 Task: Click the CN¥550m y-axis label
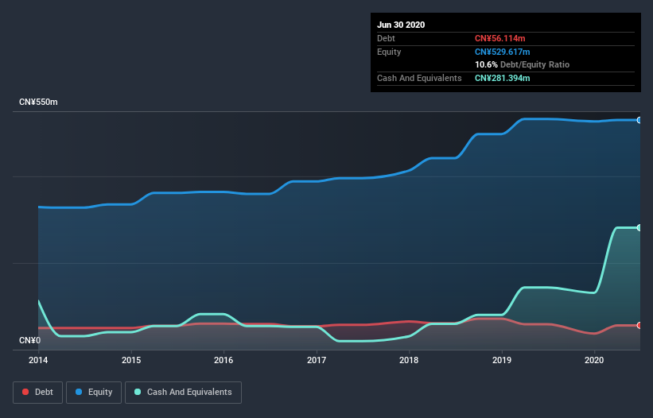(x=38, y=102)
